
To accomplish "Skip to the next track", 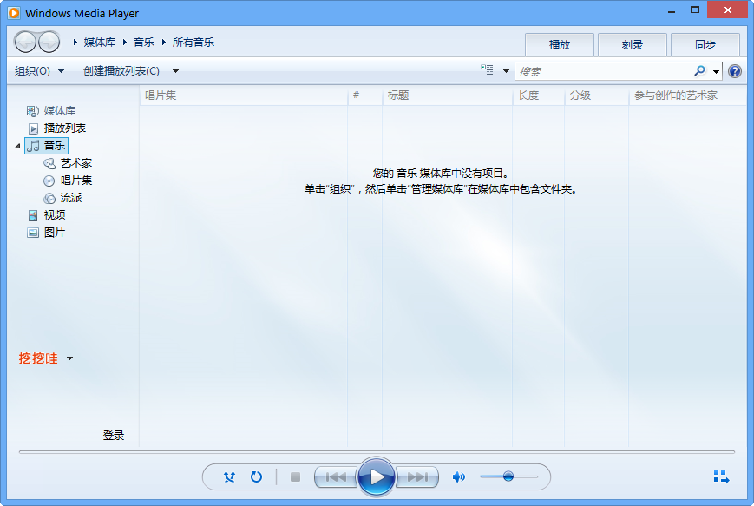I will (x=419, y=476).
